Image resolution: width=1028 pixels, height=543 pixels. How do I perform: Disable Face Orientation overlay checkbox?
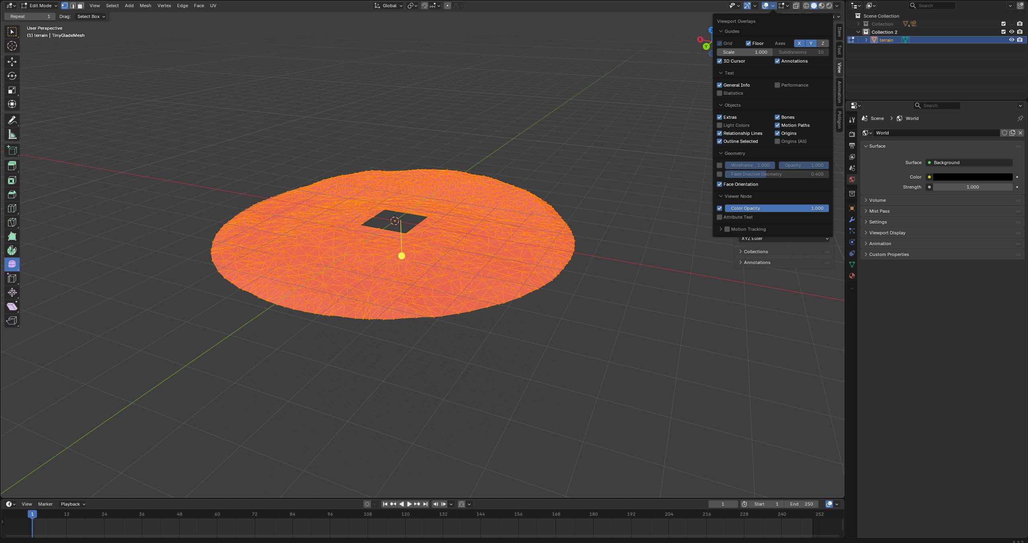pos(719,184)
